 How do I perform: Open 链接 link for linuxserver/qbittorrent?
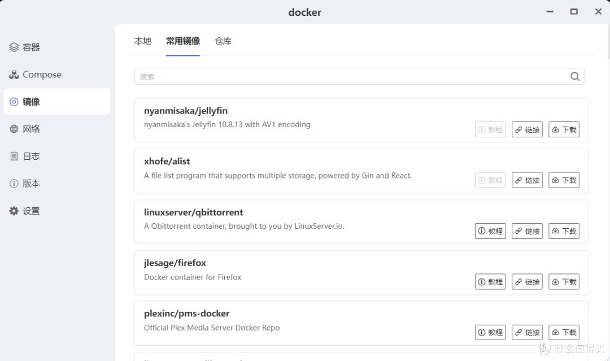tap(527, 231)
